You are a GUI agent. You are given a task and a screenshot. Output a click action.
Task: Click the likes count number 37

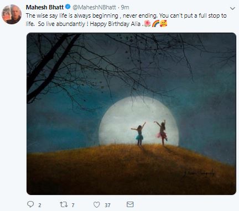coord(107,205)
